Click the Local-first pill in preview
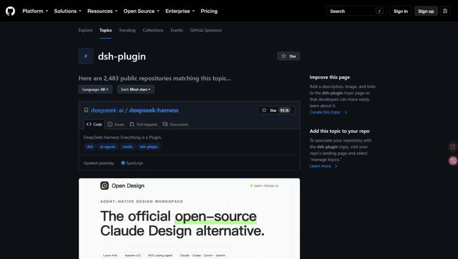This screenshot has width=458, height=259. coord(110,255)
